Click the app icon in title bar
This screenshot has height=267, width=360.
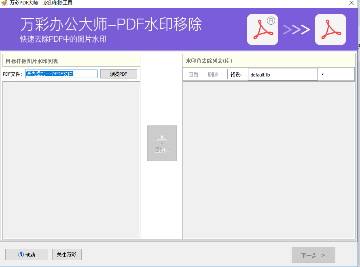[x=4, y=3]
